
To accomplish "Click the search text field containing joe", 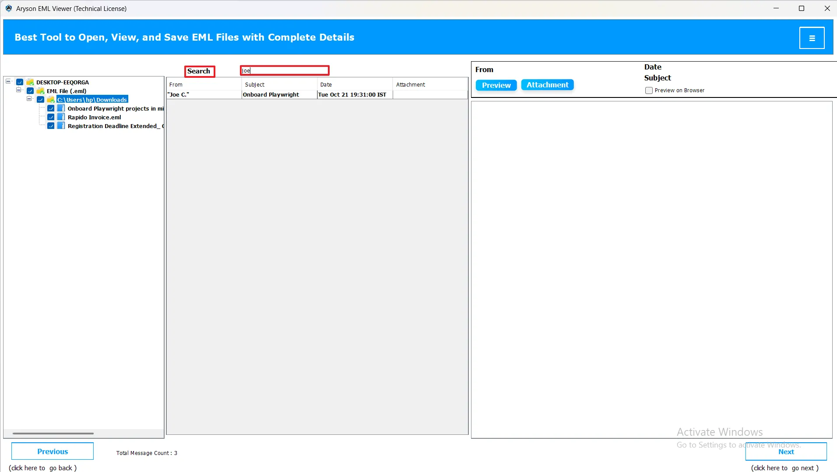I will point(285,71).
